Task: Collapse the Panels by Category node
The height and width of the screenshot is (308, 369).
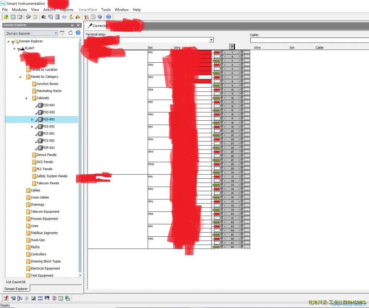Action: [20, 77]
